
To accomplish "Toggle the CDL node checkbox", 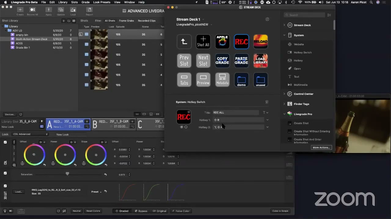I will (x=5, y=142).
